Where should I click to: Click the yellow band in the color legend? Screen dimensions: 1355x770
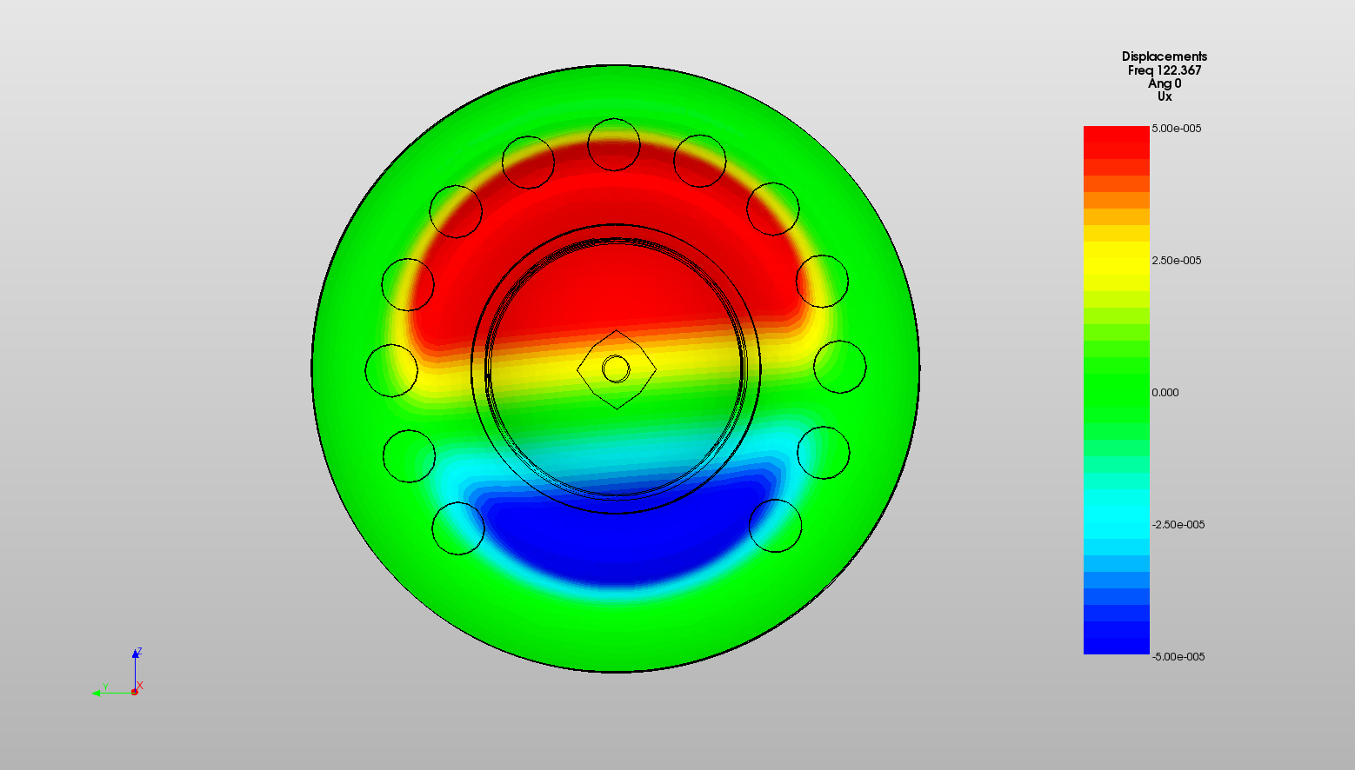click(x=1116, y=258)
